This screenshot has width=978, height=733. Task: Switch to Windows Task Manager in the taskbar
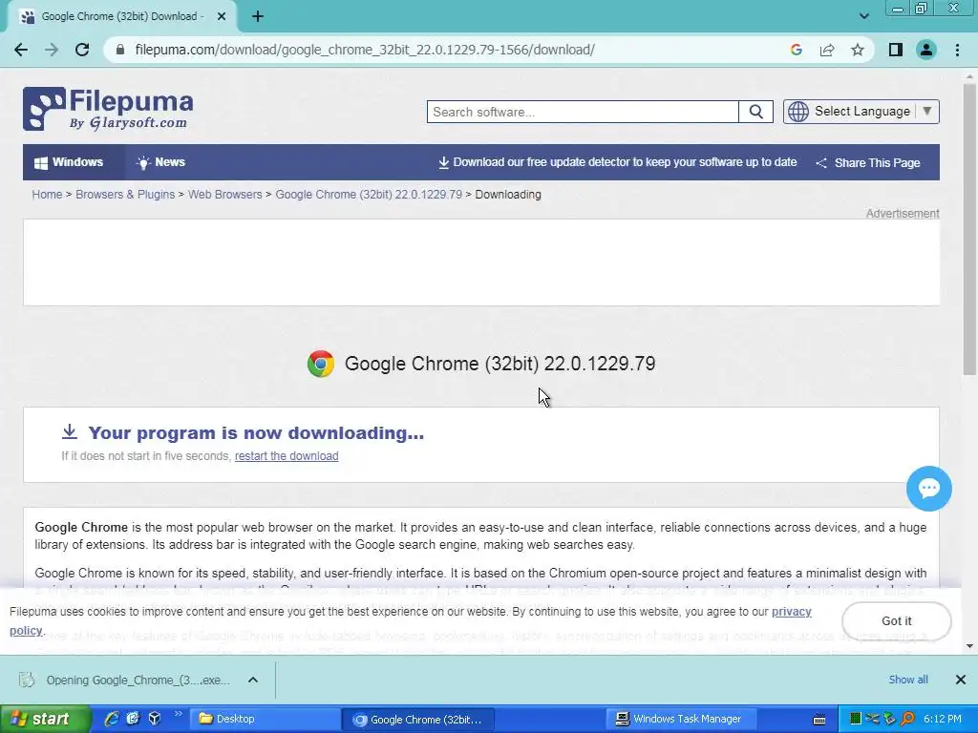[681, 719]
